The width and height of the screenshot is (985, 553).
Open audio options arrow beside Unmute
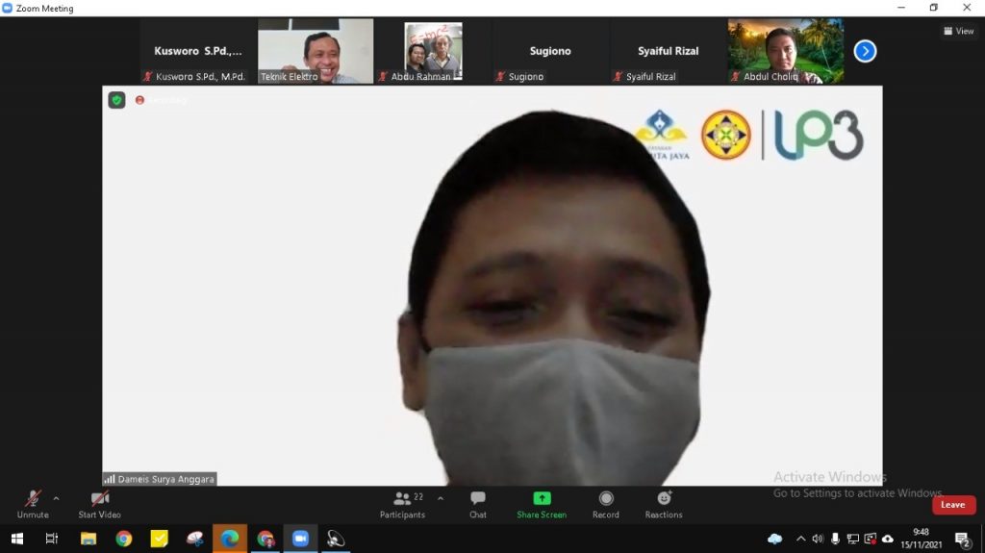[x=56, y=499]
